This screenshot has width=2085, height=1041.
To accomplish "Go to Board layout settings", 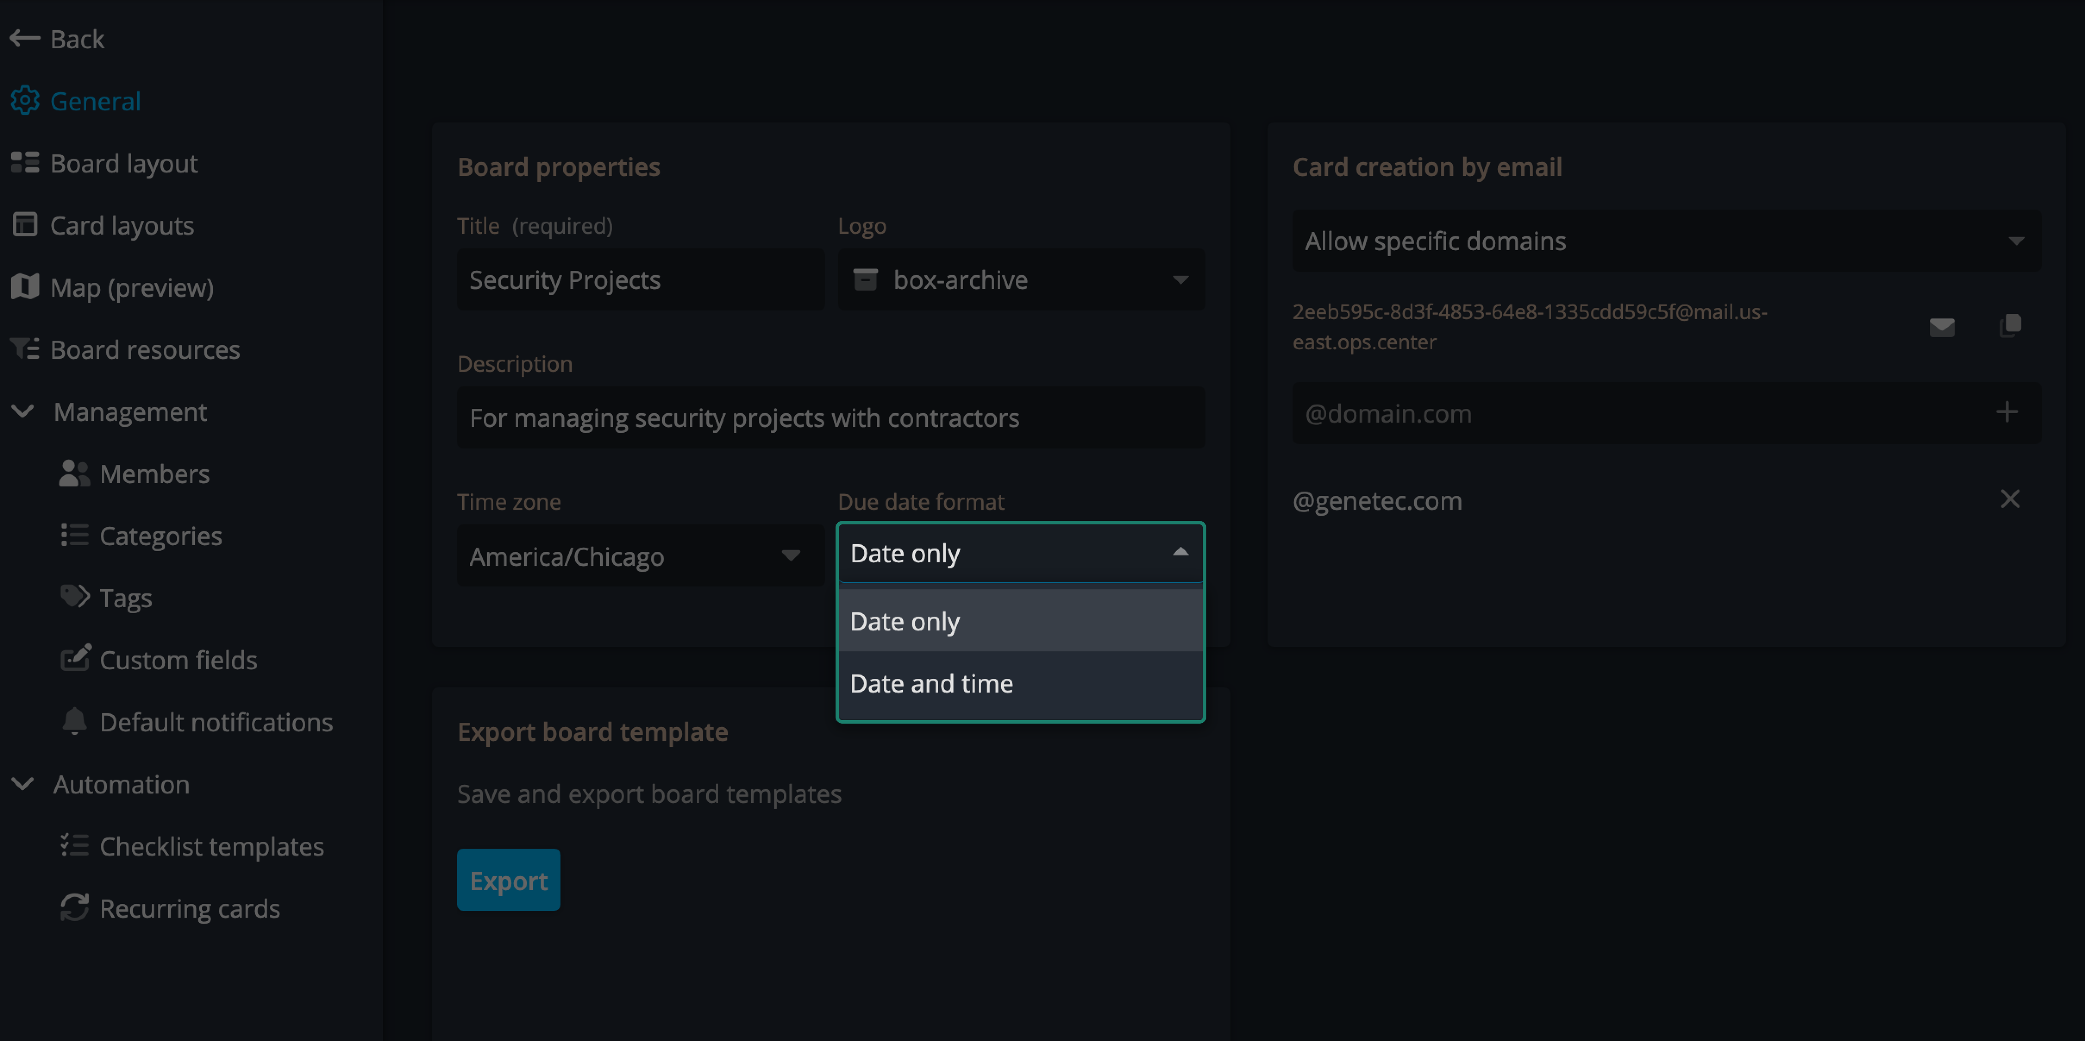I will coord(123,163).
